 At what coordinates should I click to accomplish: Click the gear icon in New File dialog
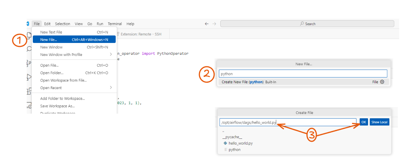pyautogui.click(x=382, y=82)
